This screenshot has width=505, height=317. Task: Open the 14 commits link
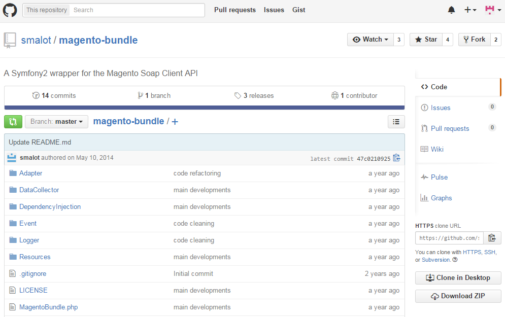pos(54,95)
